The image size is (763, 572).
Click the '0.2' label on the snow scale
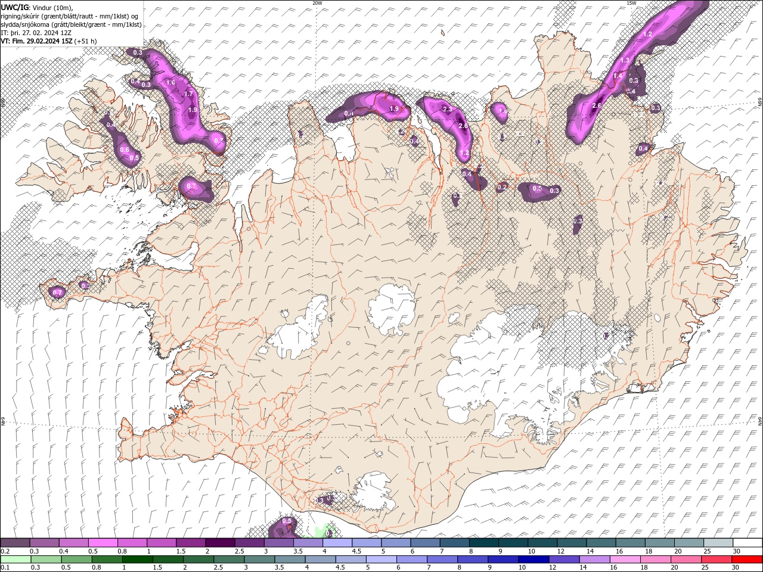(5, 551)
